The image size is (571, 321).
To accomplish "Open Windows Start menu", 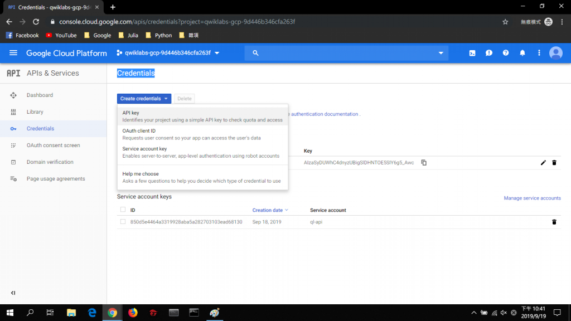I will (10, 313).
